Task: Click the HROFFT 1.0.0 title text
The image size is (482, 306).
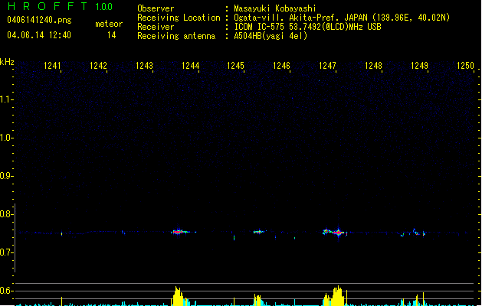Action: point(60,6)
